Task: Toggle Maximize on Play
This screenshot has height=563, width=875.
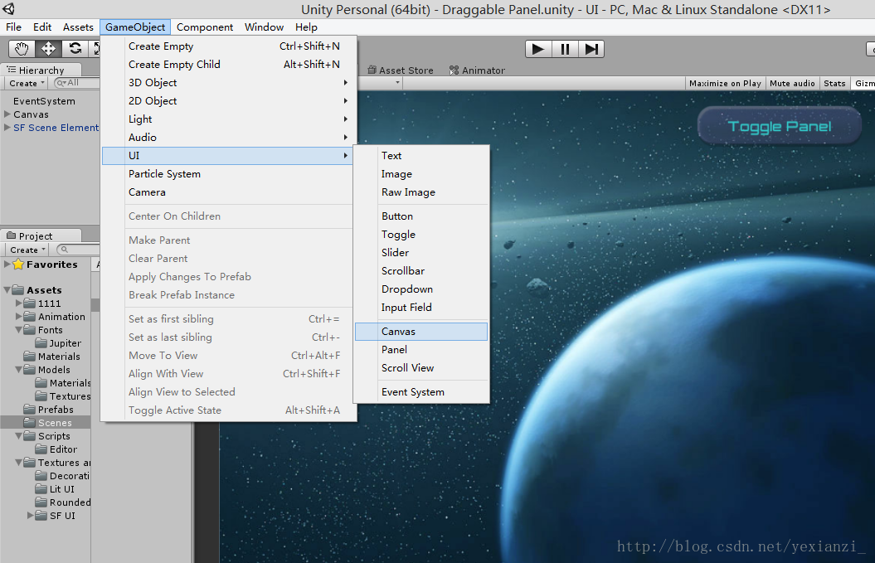Action: pyautogui.click(x=725, y=83)
